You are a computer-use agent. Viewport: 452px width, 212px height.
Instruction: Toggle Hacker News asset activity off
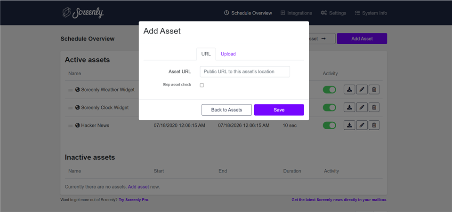click(329, 126)
